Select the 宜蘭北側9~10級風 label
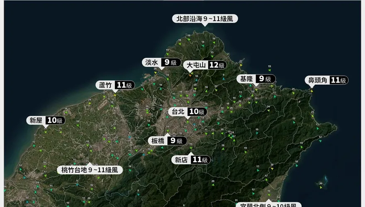 pos(268,205)
